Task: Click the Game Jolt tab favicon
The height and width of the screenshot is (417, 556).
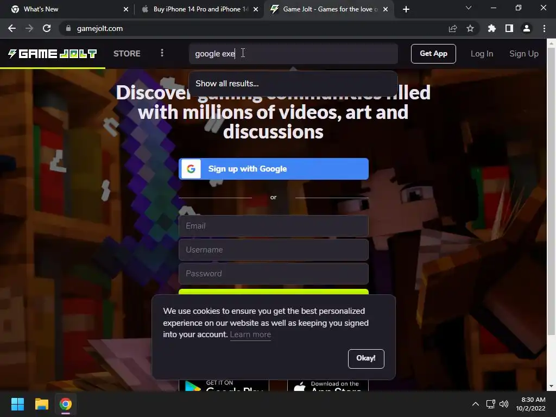Action: click(274, 9)
